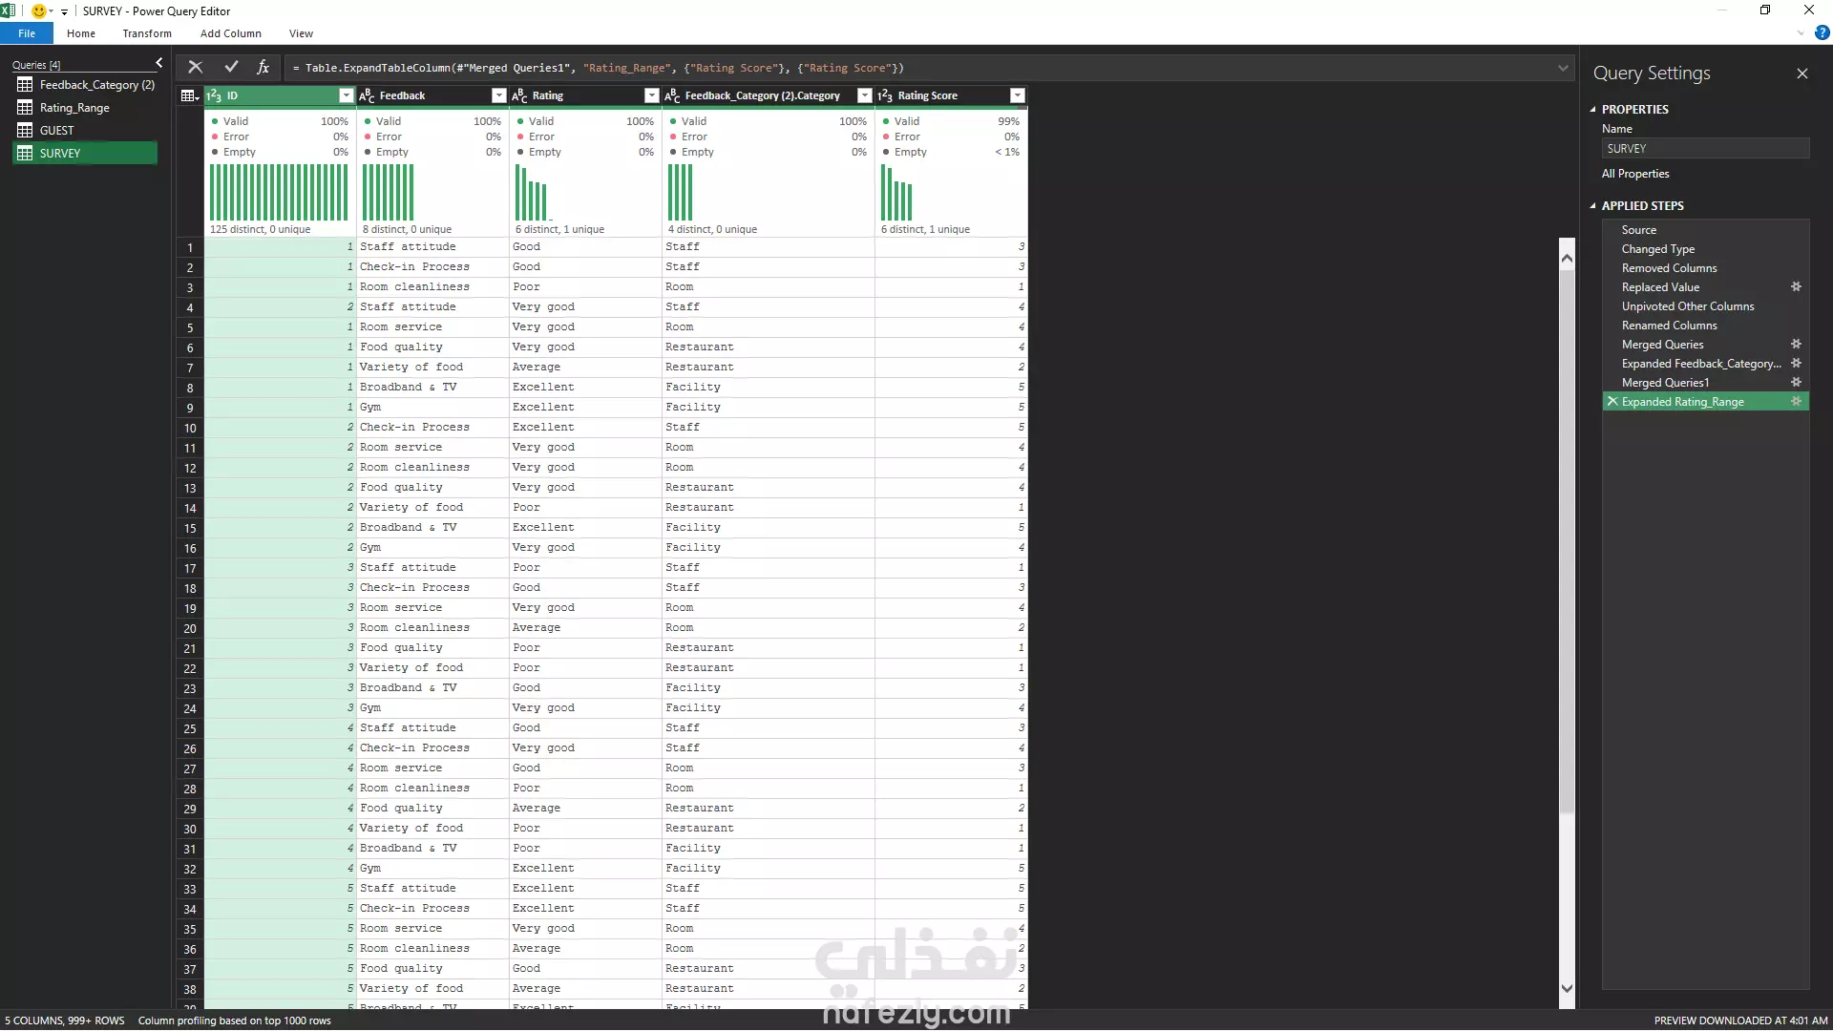Screen dimensions: 1833x1031
Task: Collapse the APPLIED STEPS section
Action: click(x=1592, y=206)
